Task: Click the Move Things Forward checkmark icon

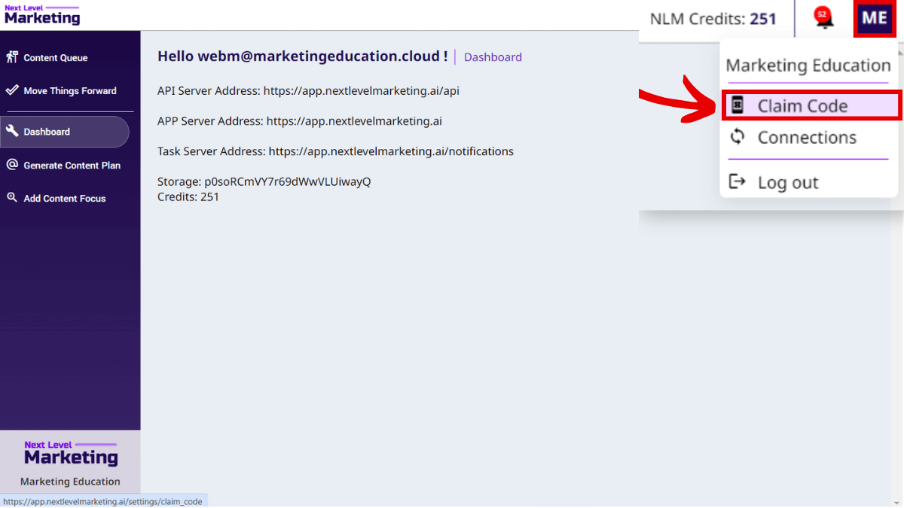Action: coord(12,90)
